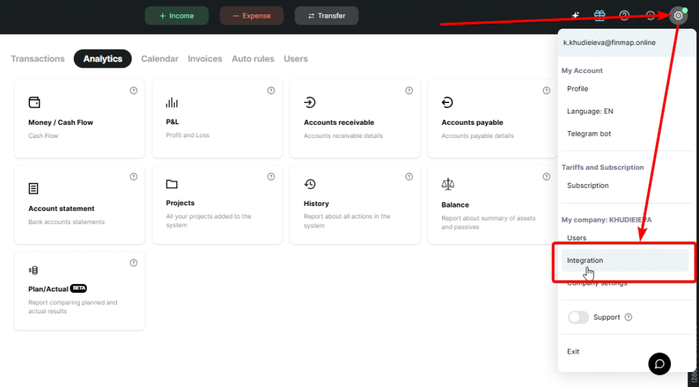
Task: Open the P&L report card
Action: (217, 118)
